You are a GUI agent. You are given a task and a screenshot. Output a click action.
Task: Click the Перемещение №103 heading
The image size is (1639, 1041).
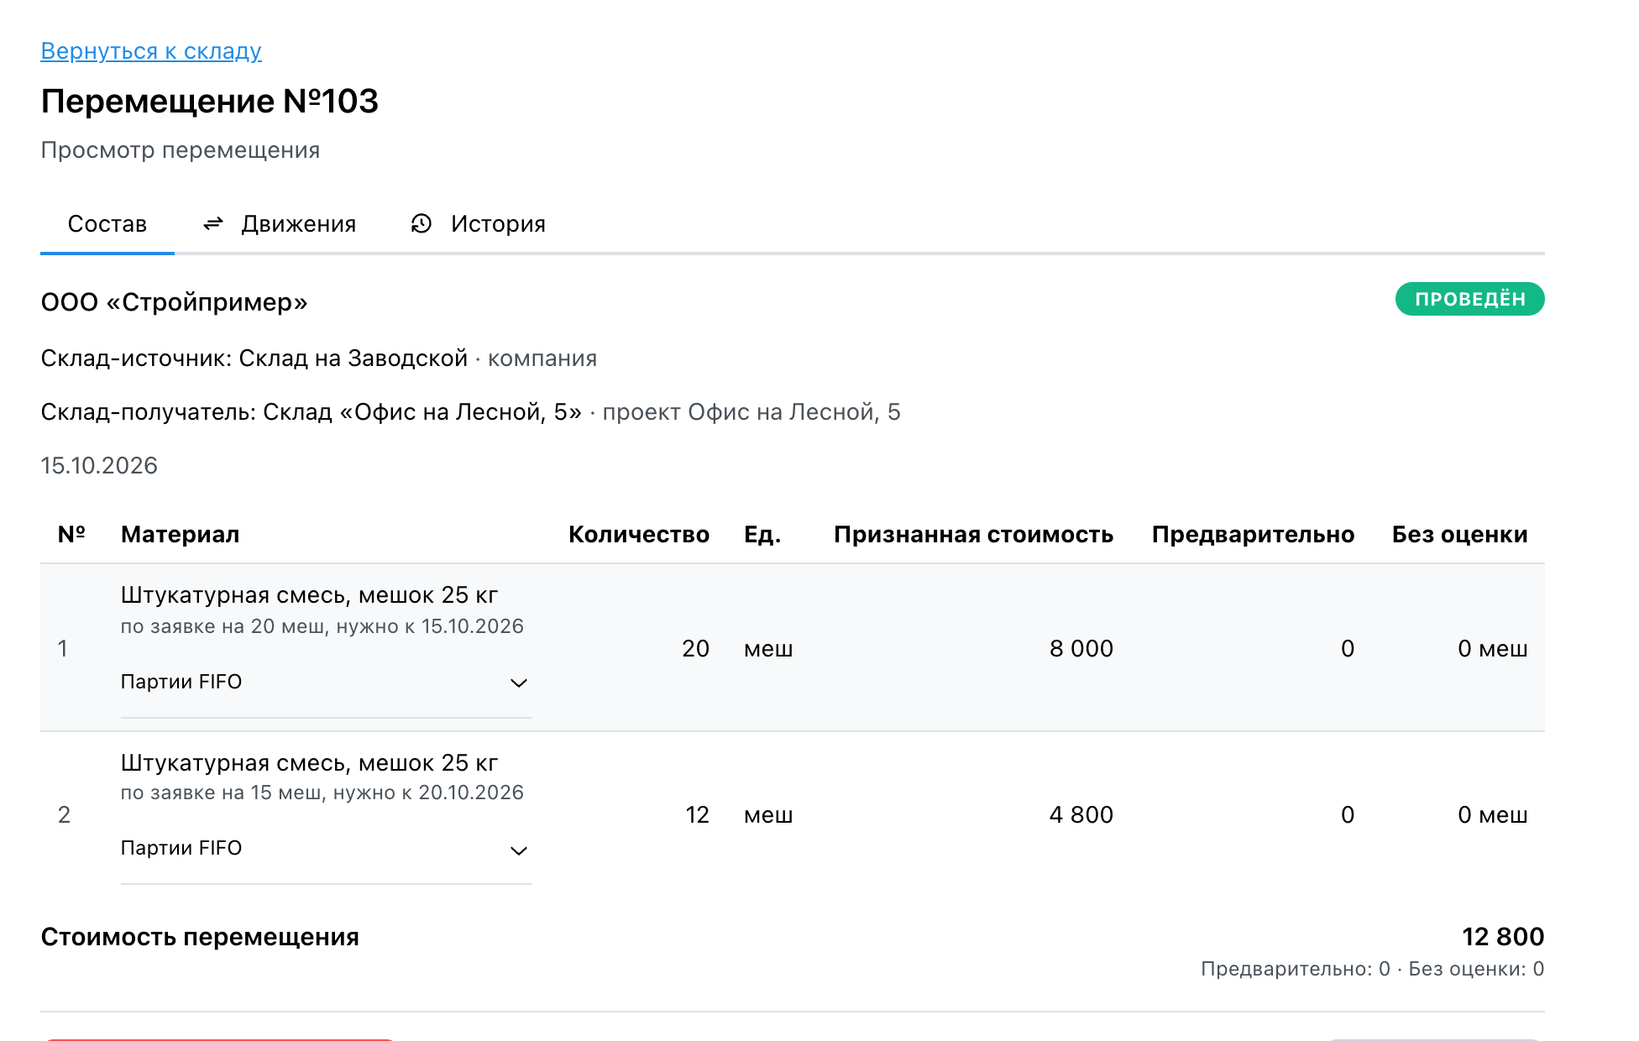pyautogui.click(x=210, y=102)
